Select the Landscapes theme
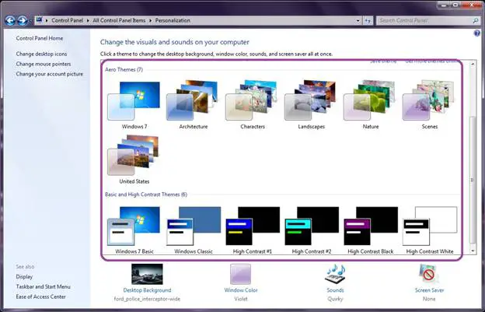 (x=311, y=105)
